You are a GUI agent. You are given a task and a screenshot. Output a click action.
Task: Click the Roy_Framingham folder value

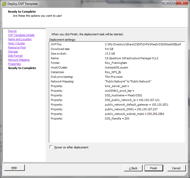pos(116,63)
